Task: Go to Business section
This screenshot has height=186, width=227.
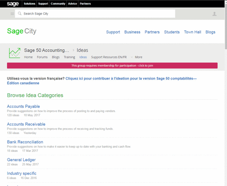Action: 132,32
